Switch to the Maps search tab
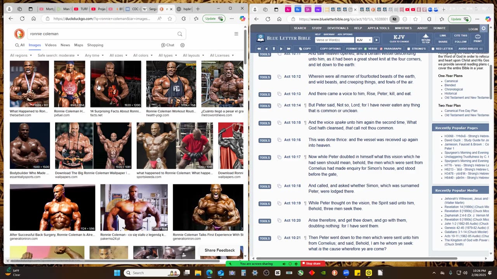This screenshot has width=497, height=279. [x=78, y=45]
